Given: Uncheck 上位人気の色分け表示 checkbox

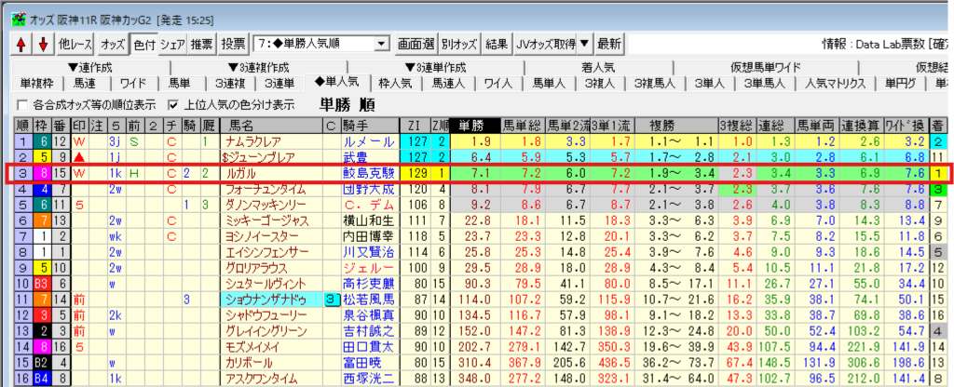Looking at the screenshot, I should tap(172, 104).
